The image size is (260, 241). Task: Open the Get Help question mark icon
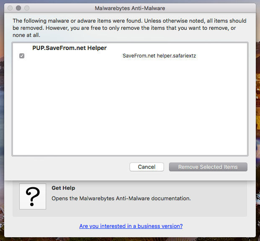[33, 196]
